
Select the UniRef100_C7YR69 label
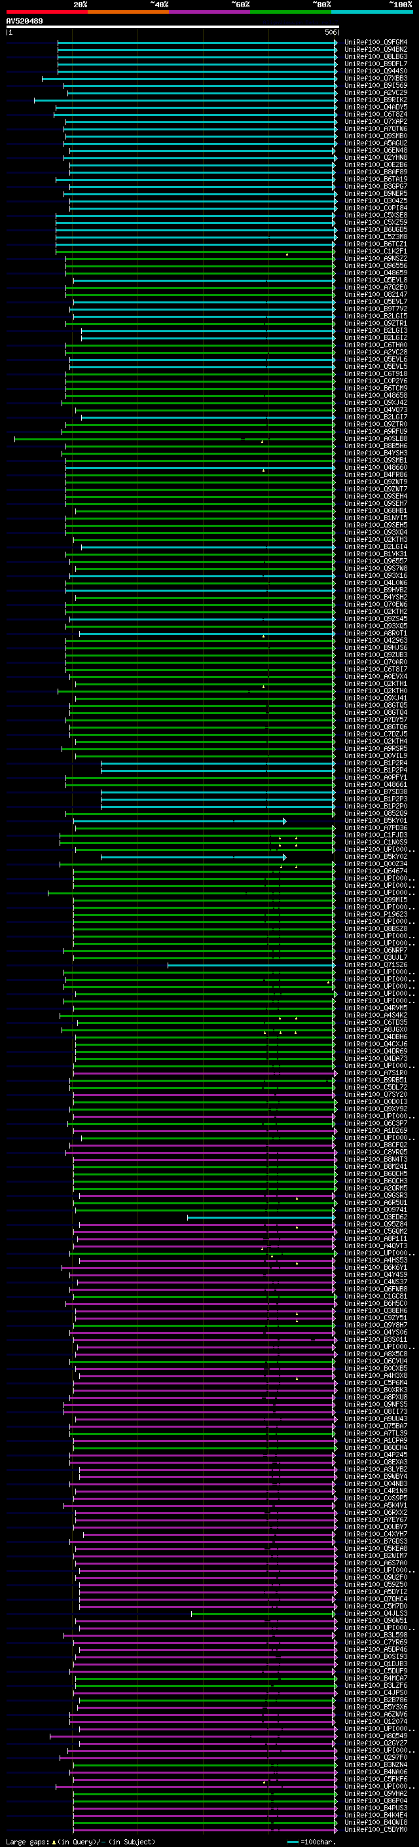375,1642
